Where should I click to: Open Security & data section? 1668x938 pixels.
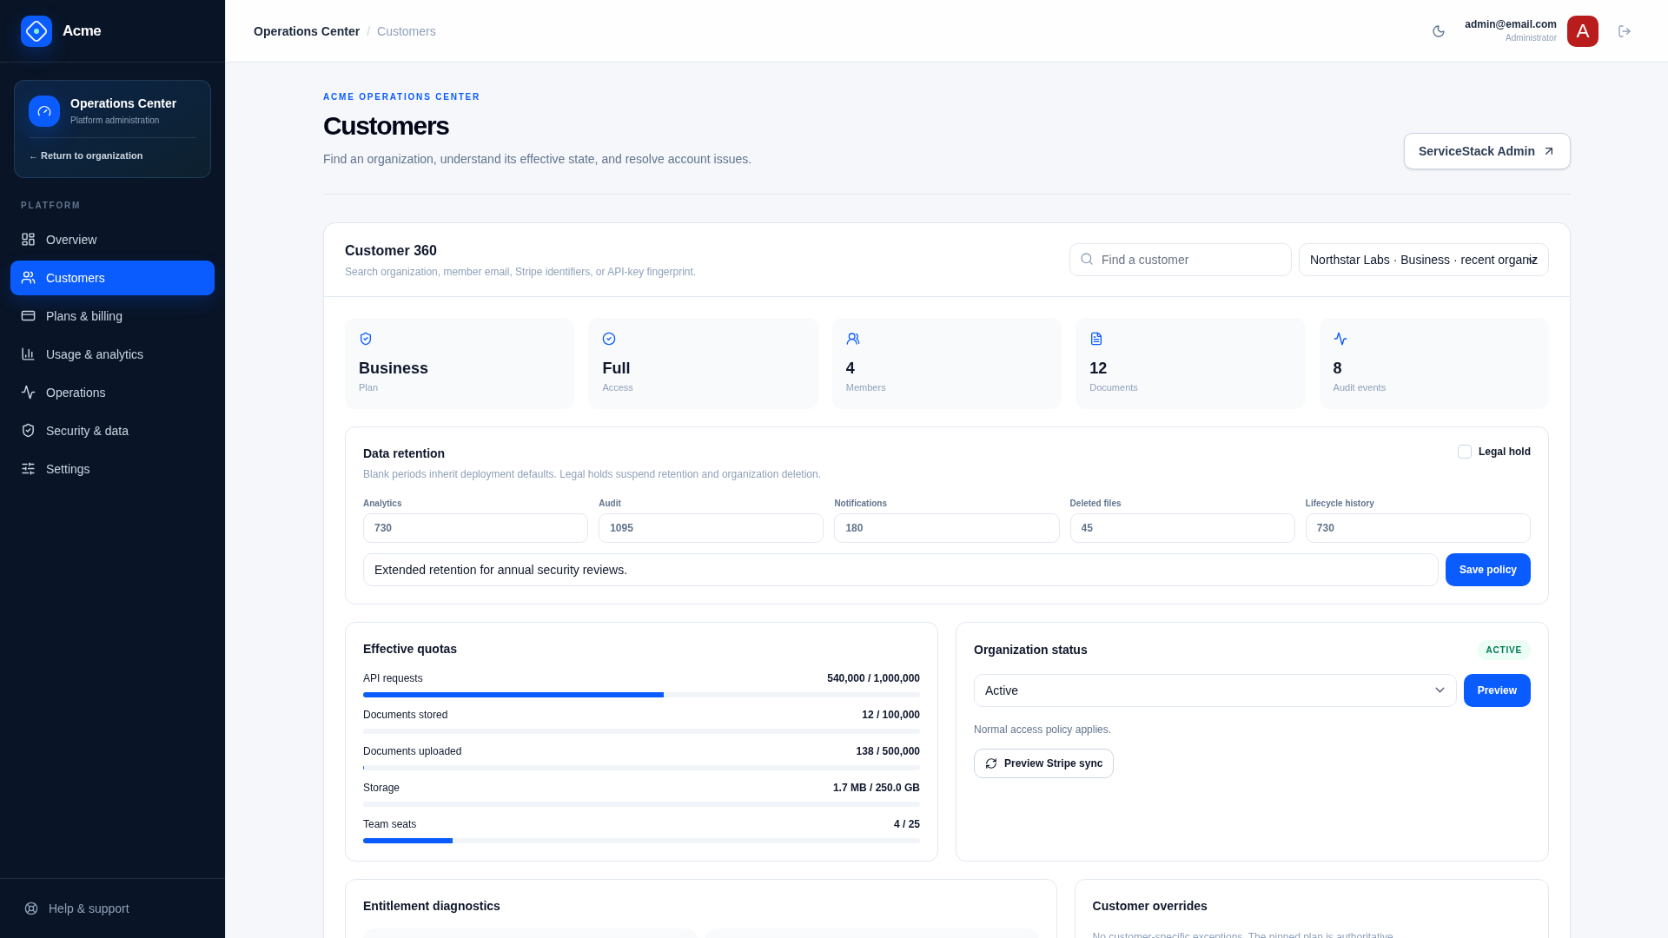(x=112, y=431)
